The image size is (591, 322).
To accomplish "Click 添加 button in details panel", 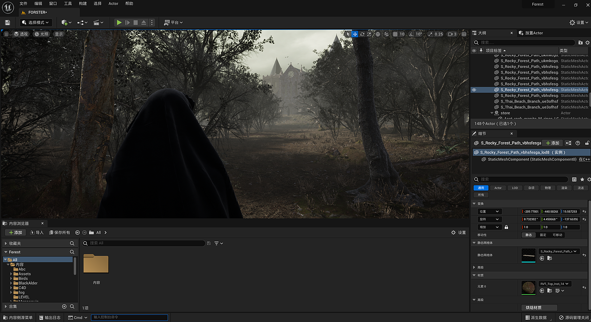I will pos(552,143).
